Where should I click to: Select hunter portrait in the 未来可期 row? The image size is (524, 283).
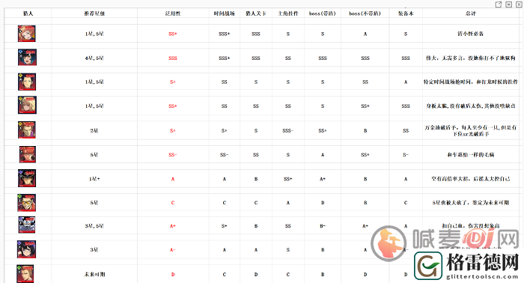[25, 274]
